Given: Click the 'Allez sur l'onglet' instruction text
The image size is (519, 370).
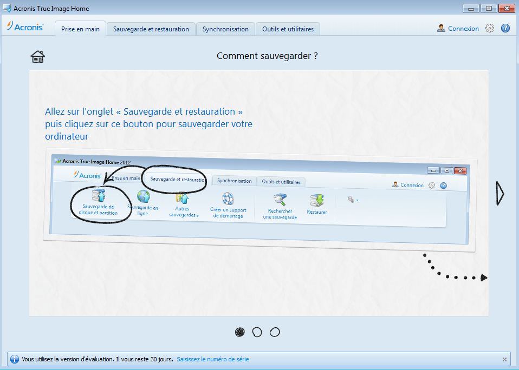Looking at the screenshot, I should click(x=148, y=124).
